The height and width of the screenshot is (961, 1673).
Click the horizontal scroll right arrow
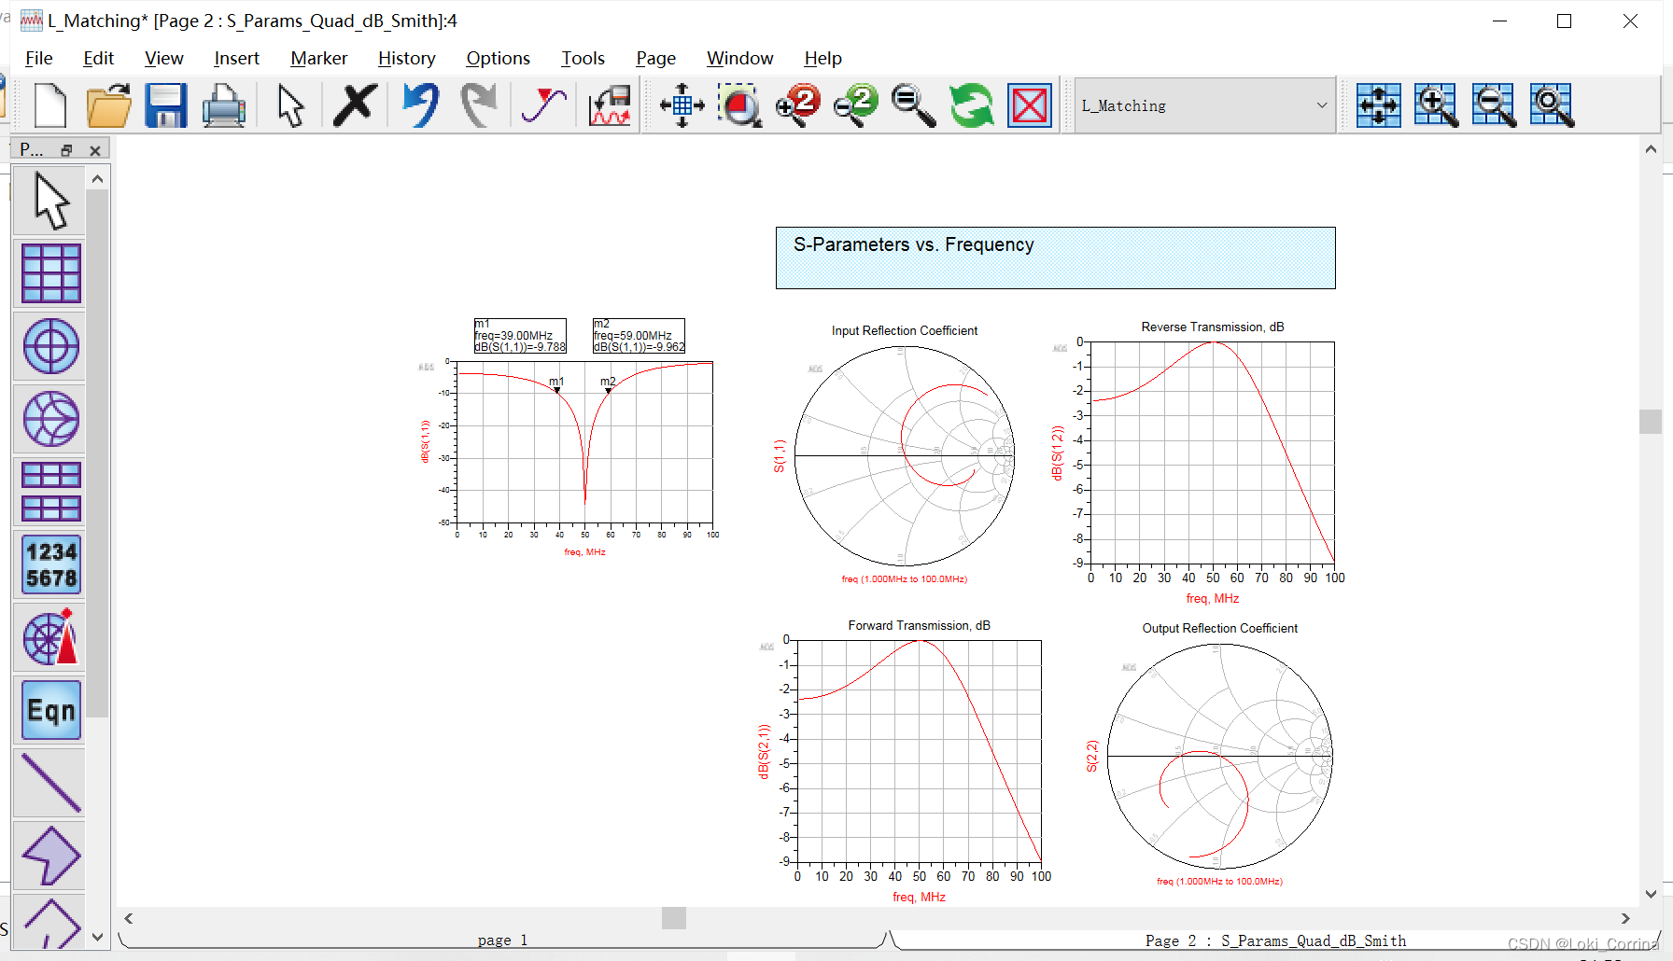(1625, 918)
